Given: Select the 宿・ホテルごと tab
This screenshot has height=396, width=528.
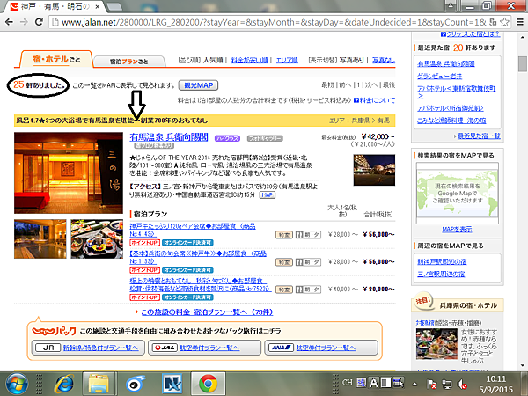Looking at the screenshot, I should (56, 59).
